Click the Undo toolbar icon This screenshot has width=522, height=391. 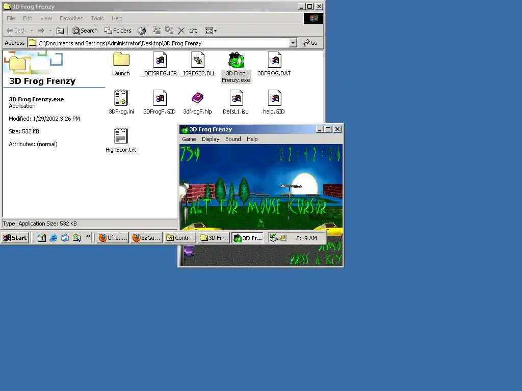(193, 31)
